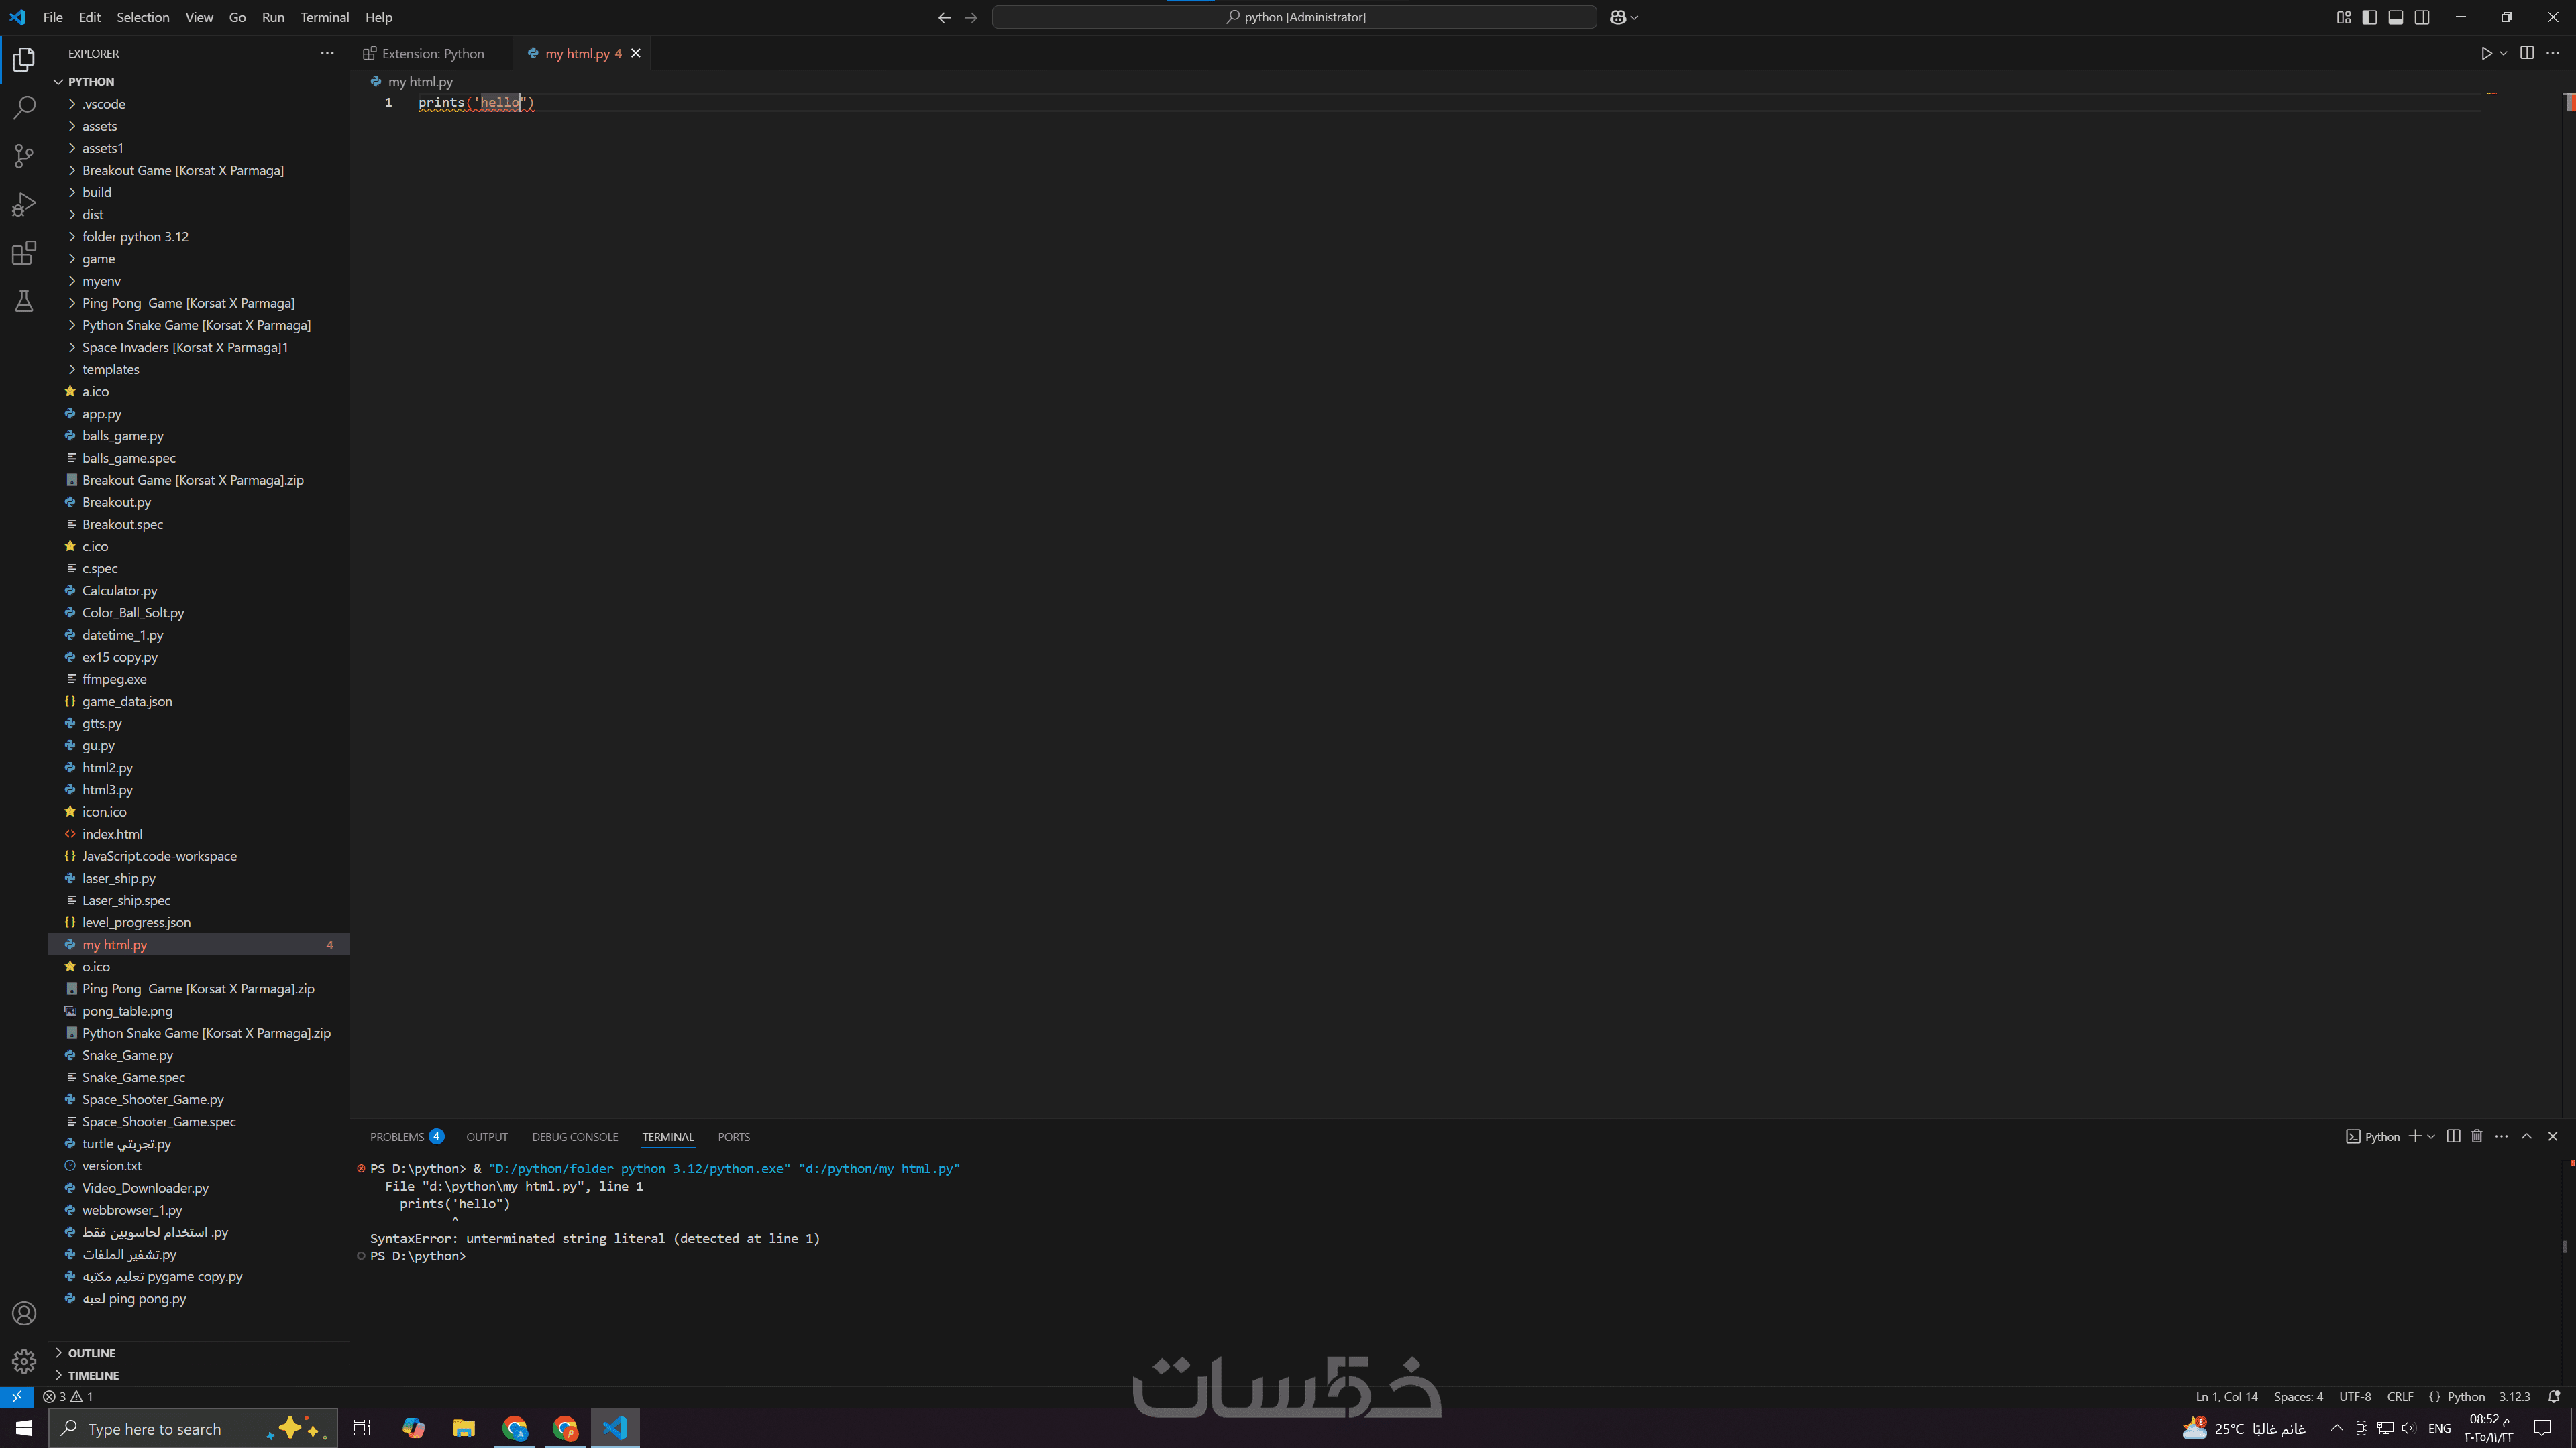
Task: Expand the templates folder
Action: coord(110,370)
